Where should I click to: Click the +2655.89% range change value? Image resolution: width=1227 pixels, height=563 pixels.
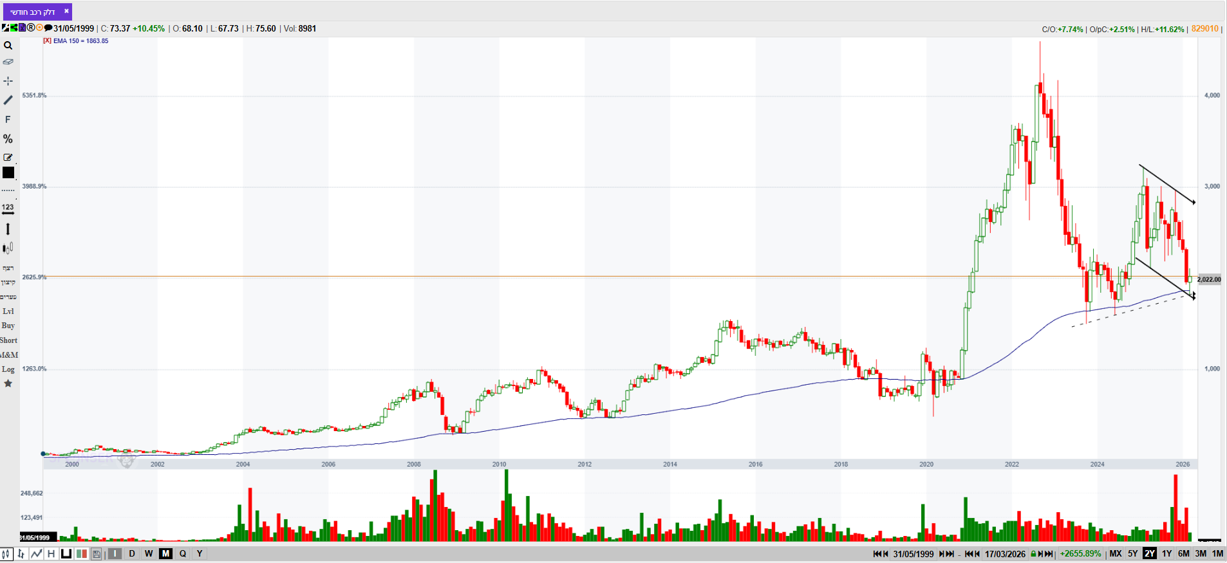coord(1080,554)
